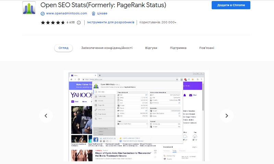Open Інструменти для розробників category link
Viewport: 274px width, 164px height.
tap(111, 23)
